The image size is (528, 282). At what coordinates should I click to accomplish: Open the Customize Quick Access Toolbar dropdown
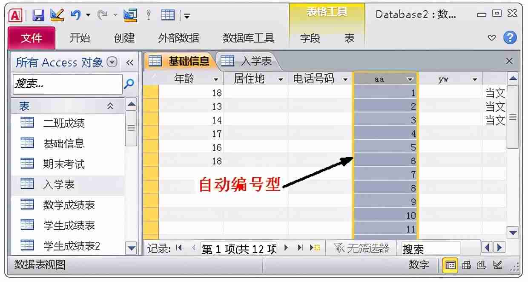point(187,16)
